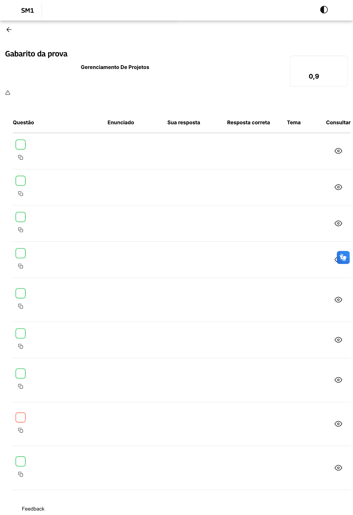
Task: Click the warning triangle icon
Action: click(x=8, y=93)
